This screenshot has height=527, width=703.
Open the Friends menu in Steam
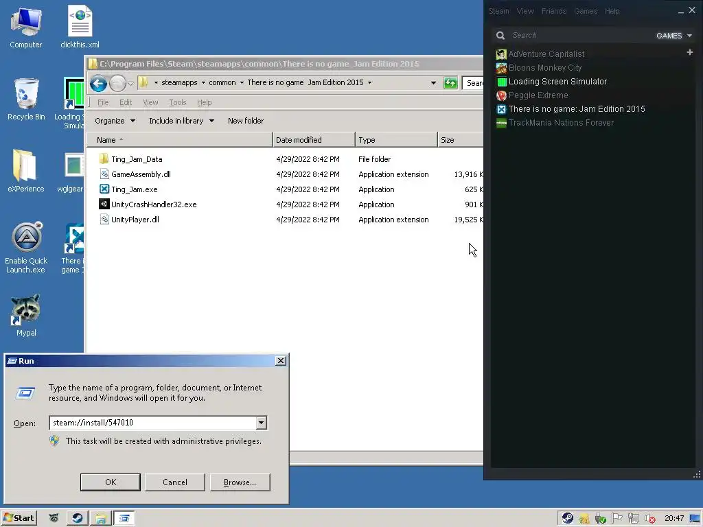click(554, 11)
